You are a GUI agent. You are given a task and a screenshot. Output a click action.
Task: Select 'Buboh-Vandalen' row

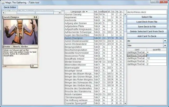pyautogui.click(x=94, y=94)
